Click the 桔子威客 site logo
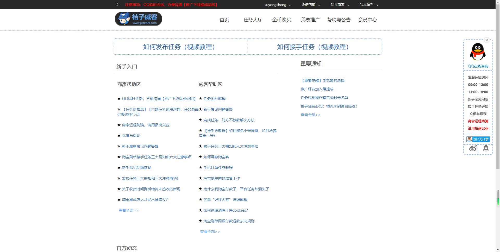Viewport: 500px width, 252px height. [138, 19]
